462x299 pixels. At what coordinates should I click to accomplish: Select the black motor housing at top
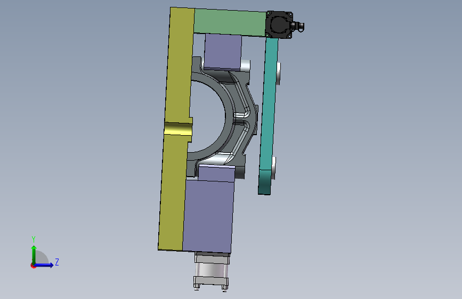tap(279, 24)
